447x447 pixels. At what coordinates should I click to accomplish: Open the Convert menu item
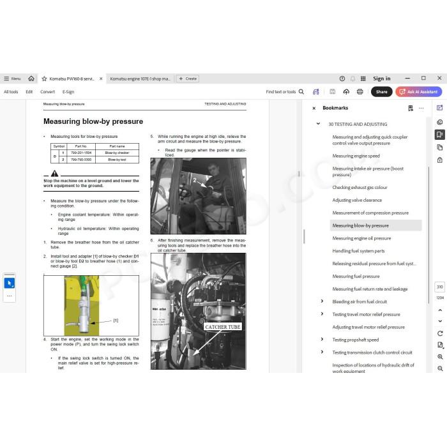(x=47, y=92)
